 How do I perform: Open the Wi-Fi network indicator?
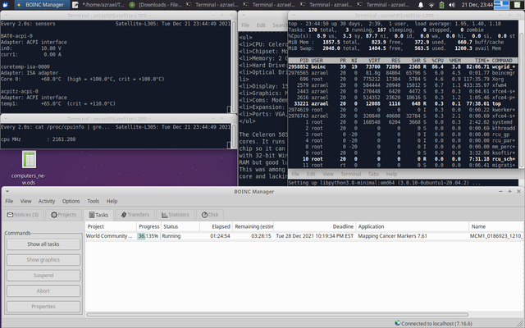click(431, 5)
